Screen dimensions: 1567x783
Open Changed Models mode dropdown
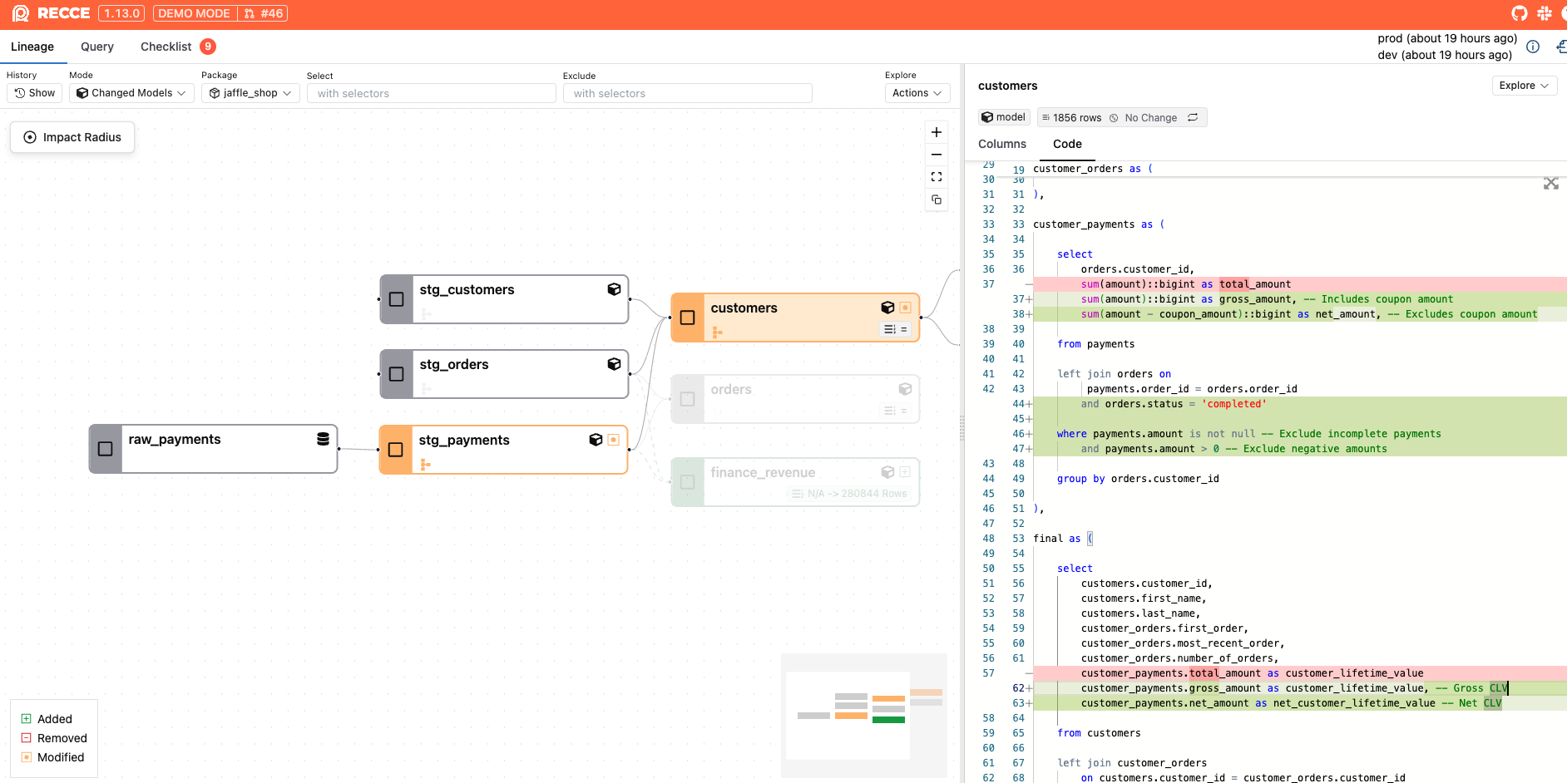click(131, 93)
